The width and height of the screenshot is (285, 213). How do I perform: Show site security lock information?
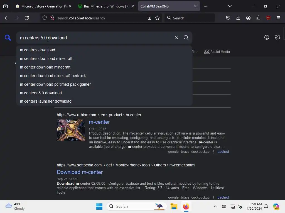point(52,18)
